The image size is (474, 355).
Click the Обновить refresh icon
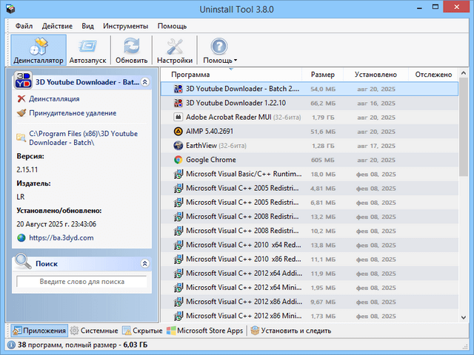coord(132,47)
